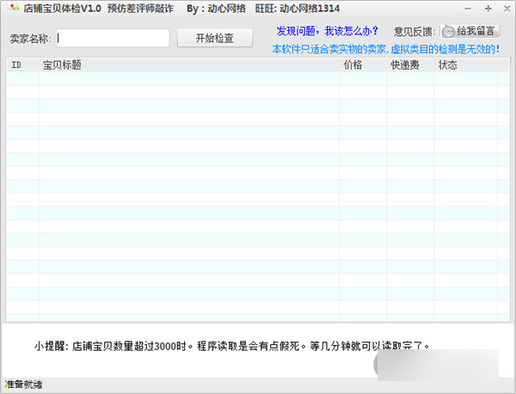This screenshot has width=516, height=394.
Task: Maximize the window with the plus button
Action: point(488,8)
